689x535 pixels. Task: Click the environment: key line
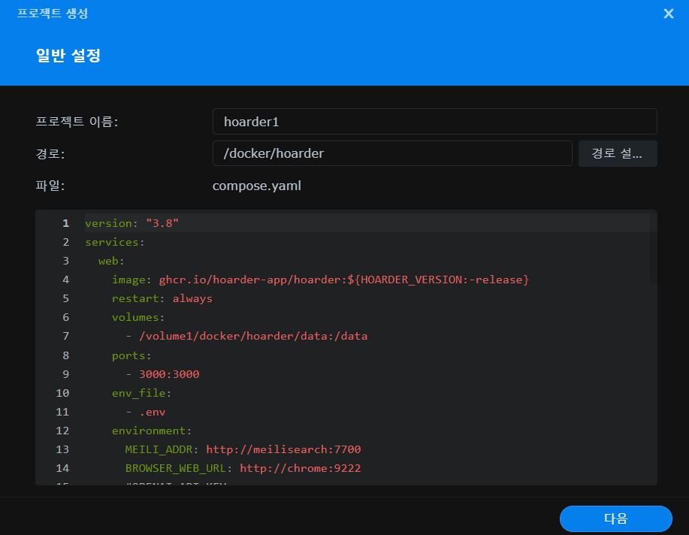[x=152, y=431]
